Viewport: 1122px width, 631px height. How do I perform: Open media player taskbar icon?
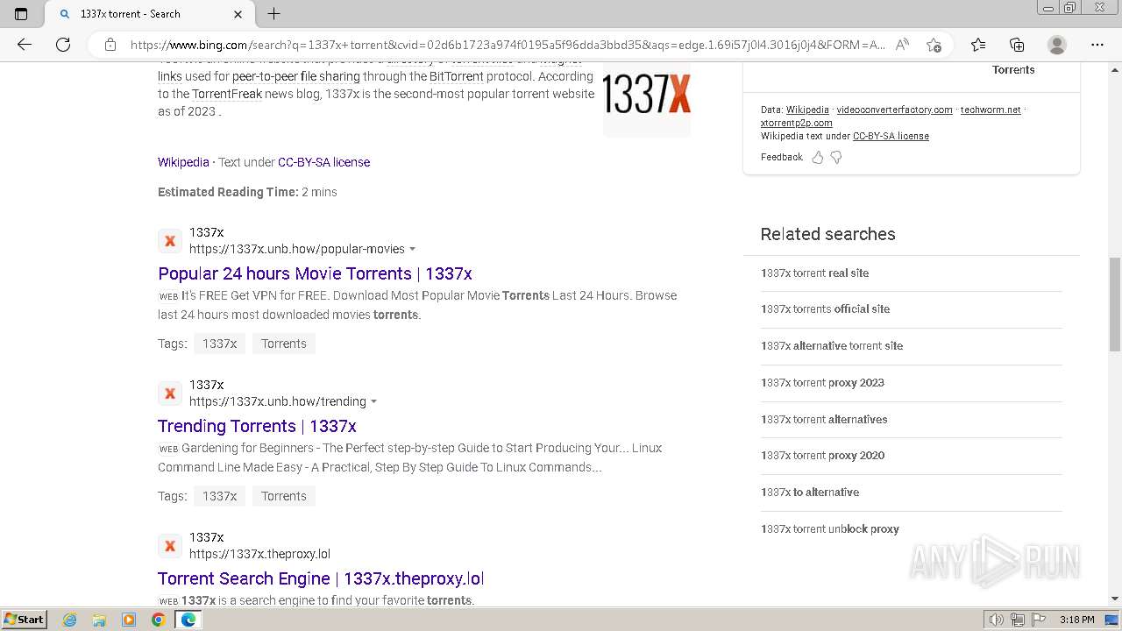tap(129, 620)
